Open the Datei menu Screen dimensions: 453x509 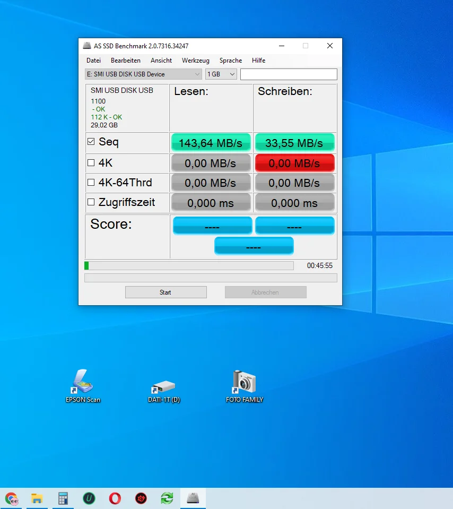tap(93, 61)
